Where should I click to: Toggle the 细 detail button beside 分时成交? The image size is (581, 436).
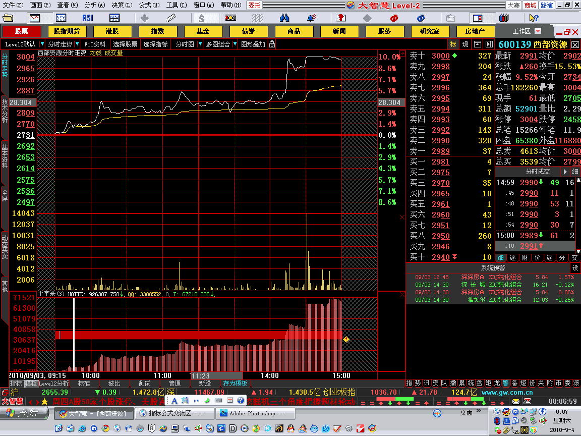coord(575,172)
